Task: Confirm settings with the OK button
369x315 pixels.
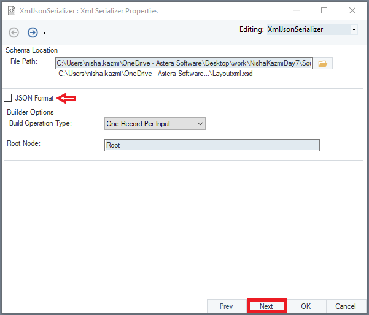Action: pos(306,306)
